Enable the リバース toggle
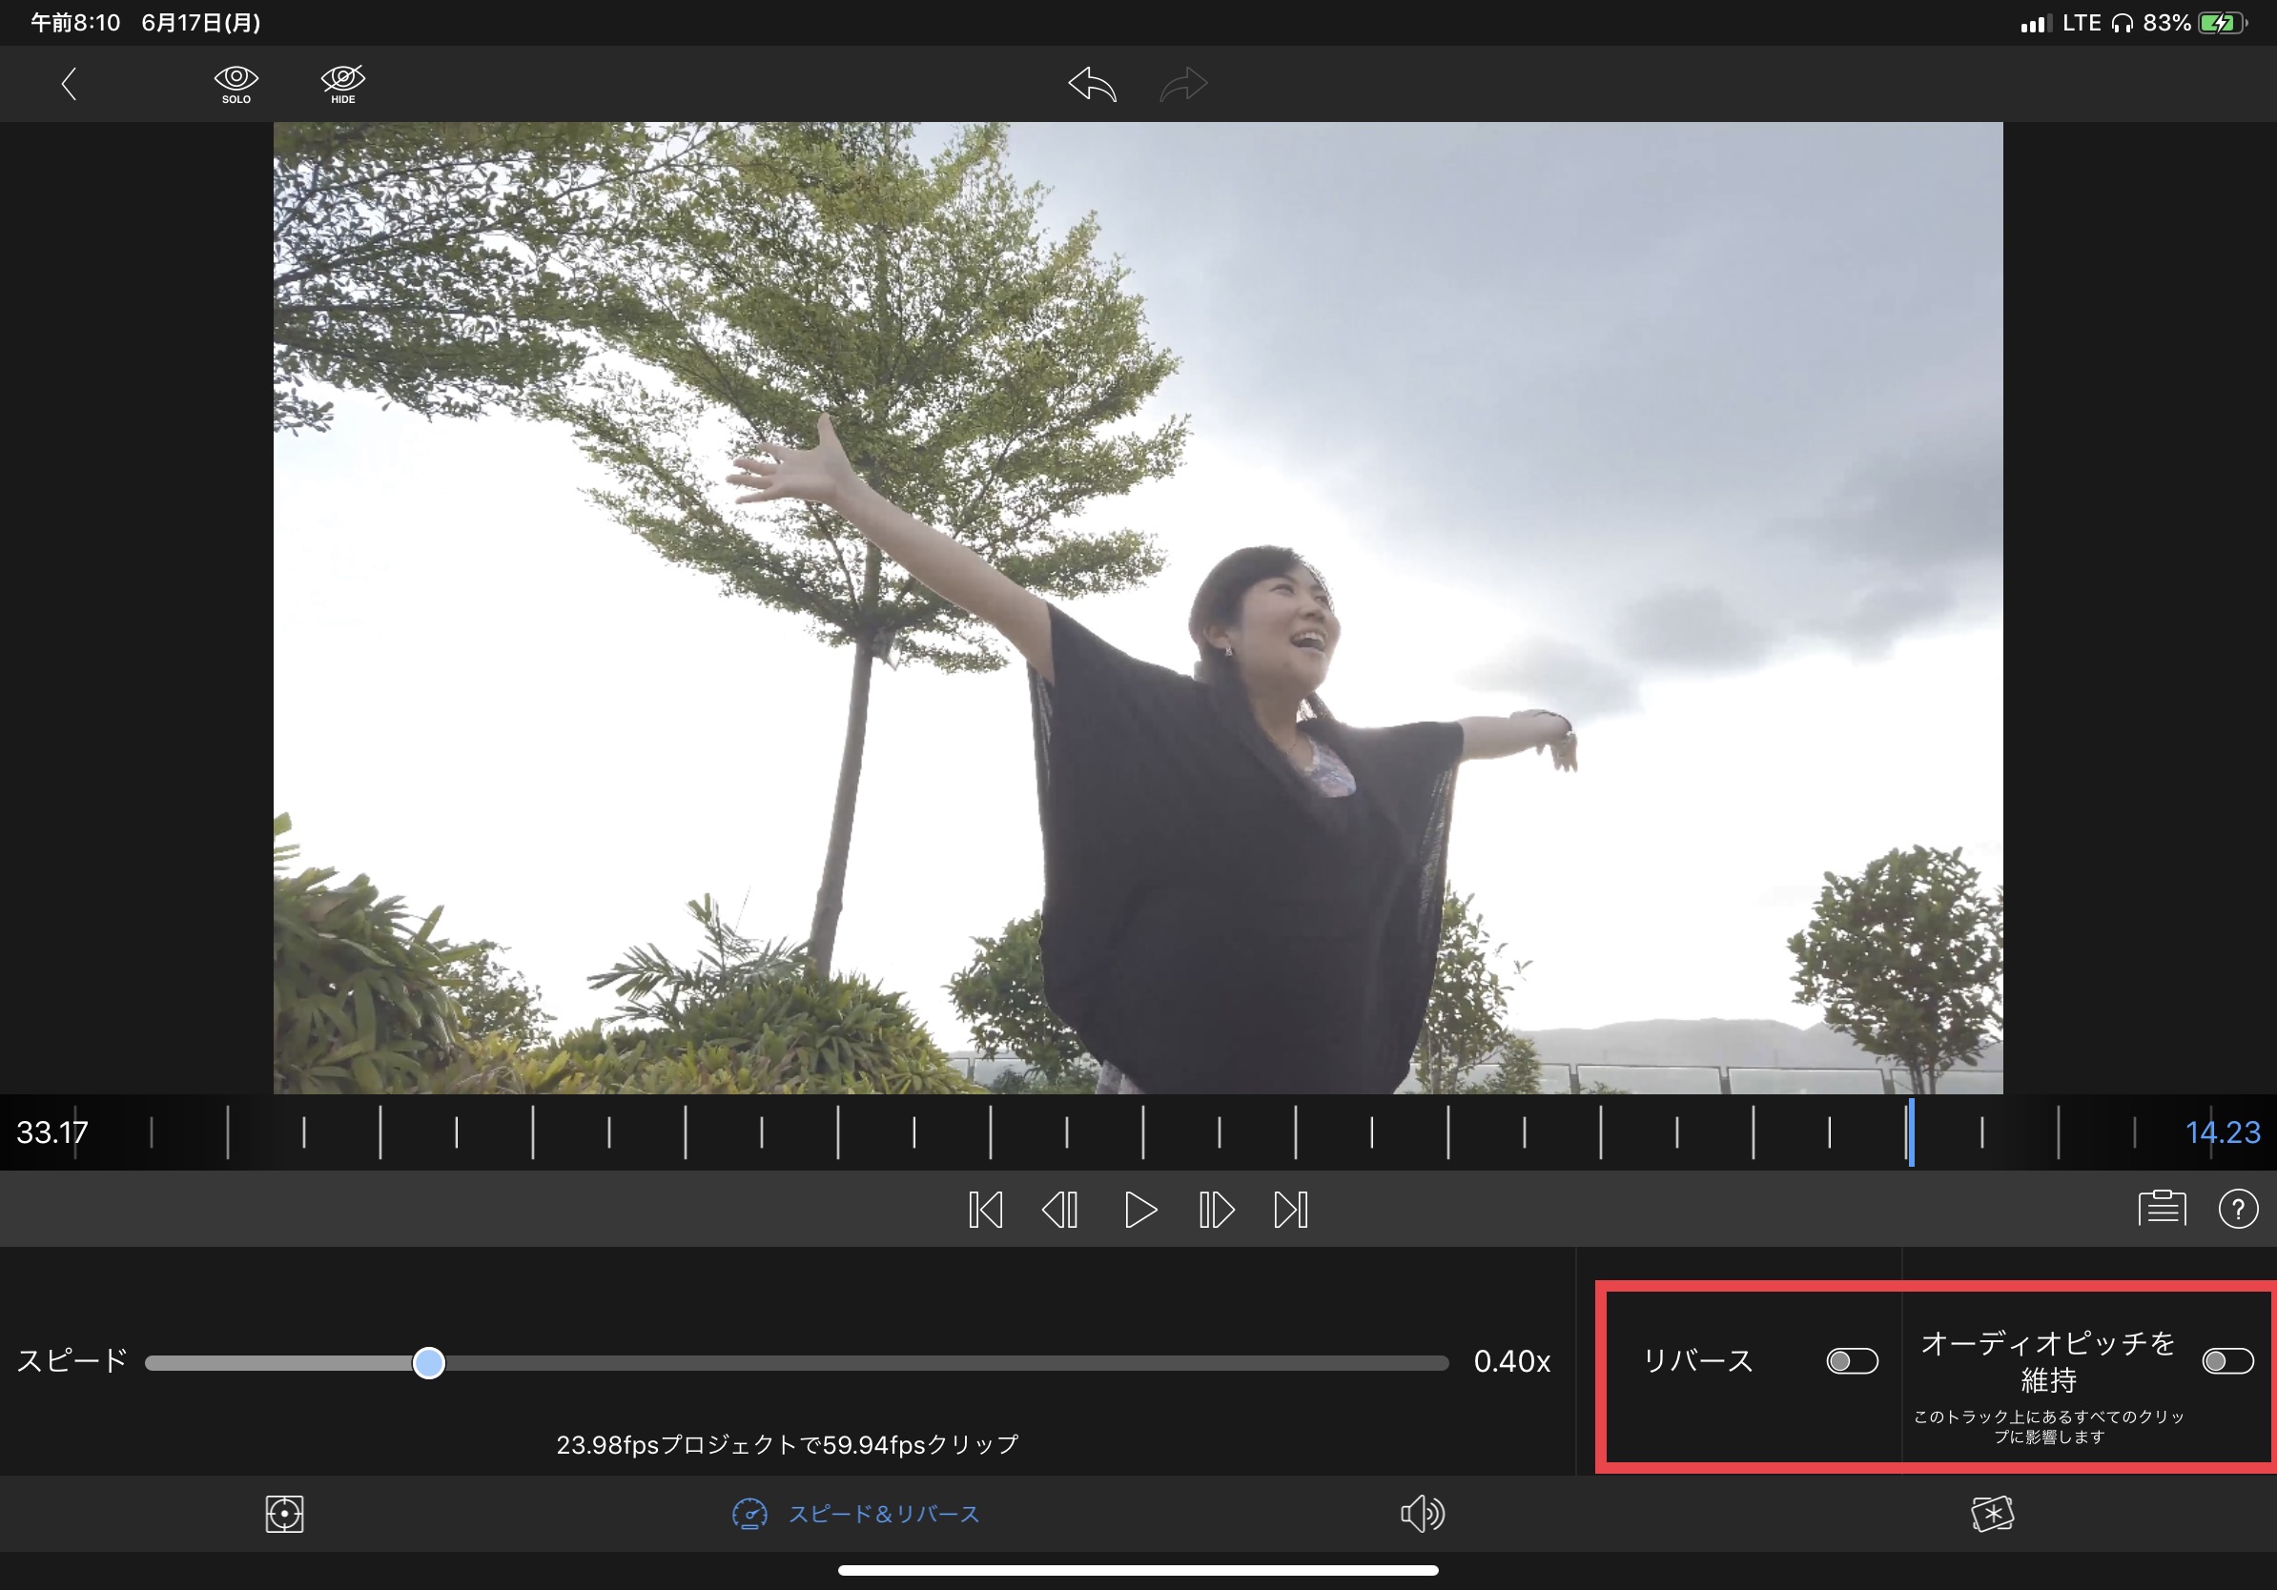The width and height of the screenshot is (2277, 1590). pyautogui.click(x=1852, y=1361)
